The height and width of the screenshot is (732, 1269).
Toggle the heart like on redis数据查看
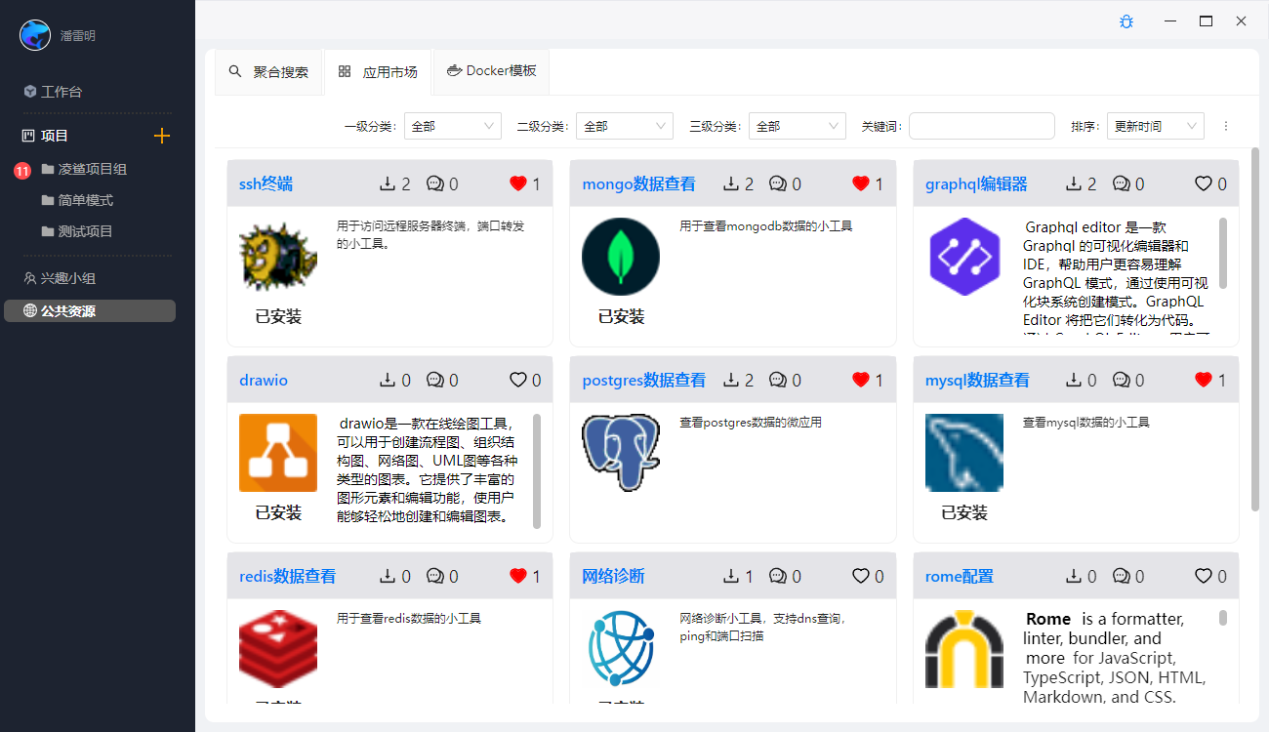coord(517,576)
